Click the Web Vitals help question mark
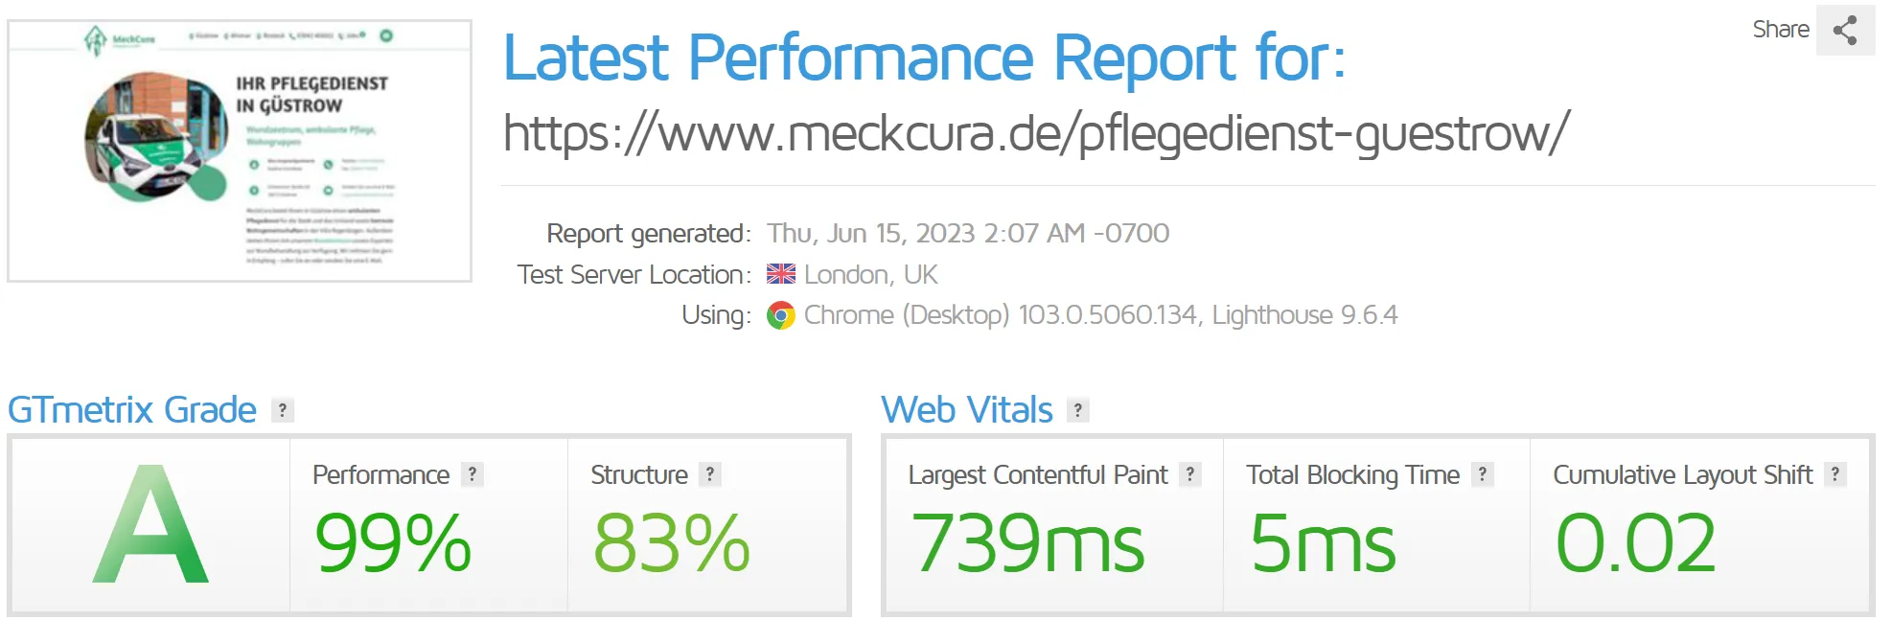 tap(1078, 410)
